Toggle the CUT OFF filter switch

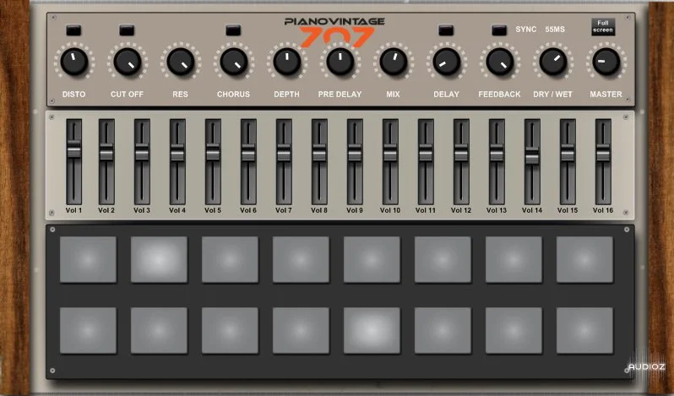pos(127,30)
